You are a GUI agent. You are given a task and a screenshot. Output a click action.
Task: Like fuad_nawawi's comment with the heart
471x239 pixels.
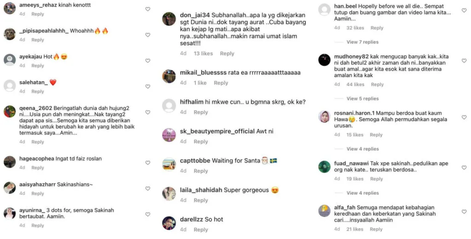point(464,168)
